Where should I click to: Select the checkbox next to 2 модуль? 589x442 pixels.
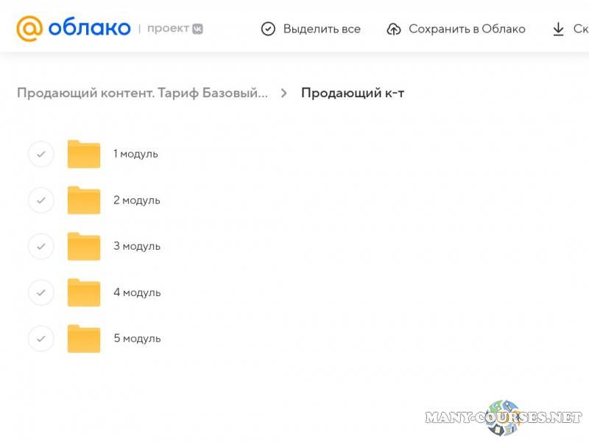tap(40, 200)
